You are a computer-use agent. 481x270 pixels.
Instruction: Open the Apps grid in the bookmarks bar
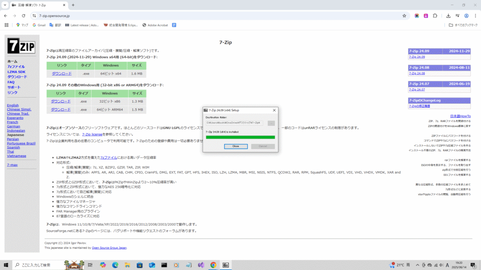(7, 25)
